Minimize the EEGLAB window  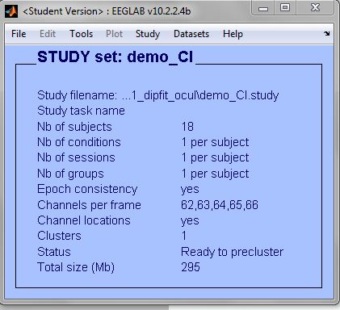(263, 9)
